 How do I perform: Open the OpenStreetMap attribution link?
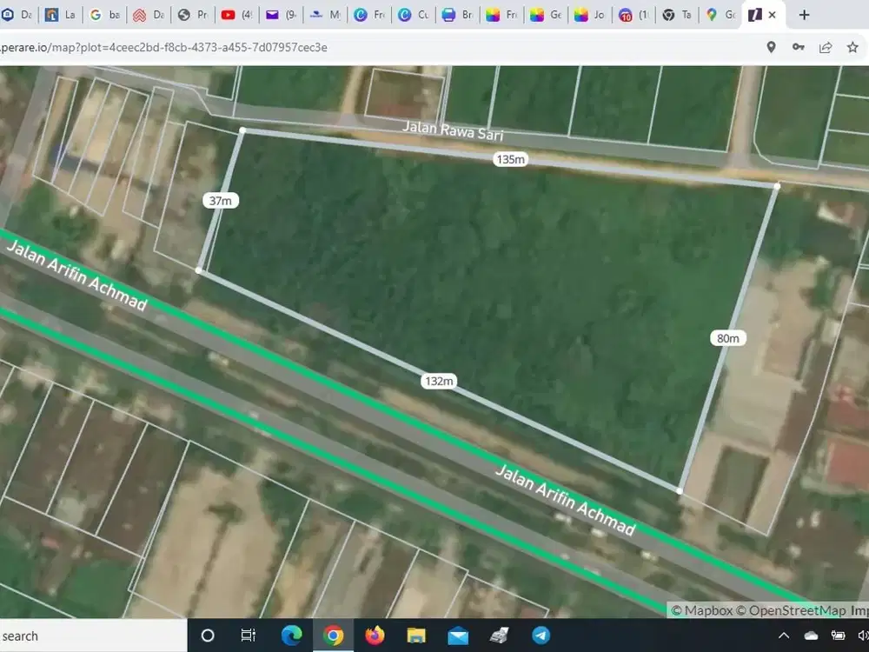(x=793, y=610)
